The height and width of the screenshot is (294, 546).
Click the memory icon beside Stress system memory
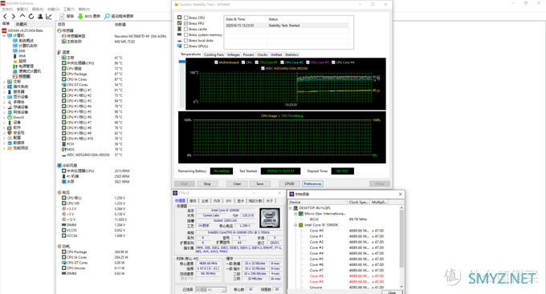point(179,34)
